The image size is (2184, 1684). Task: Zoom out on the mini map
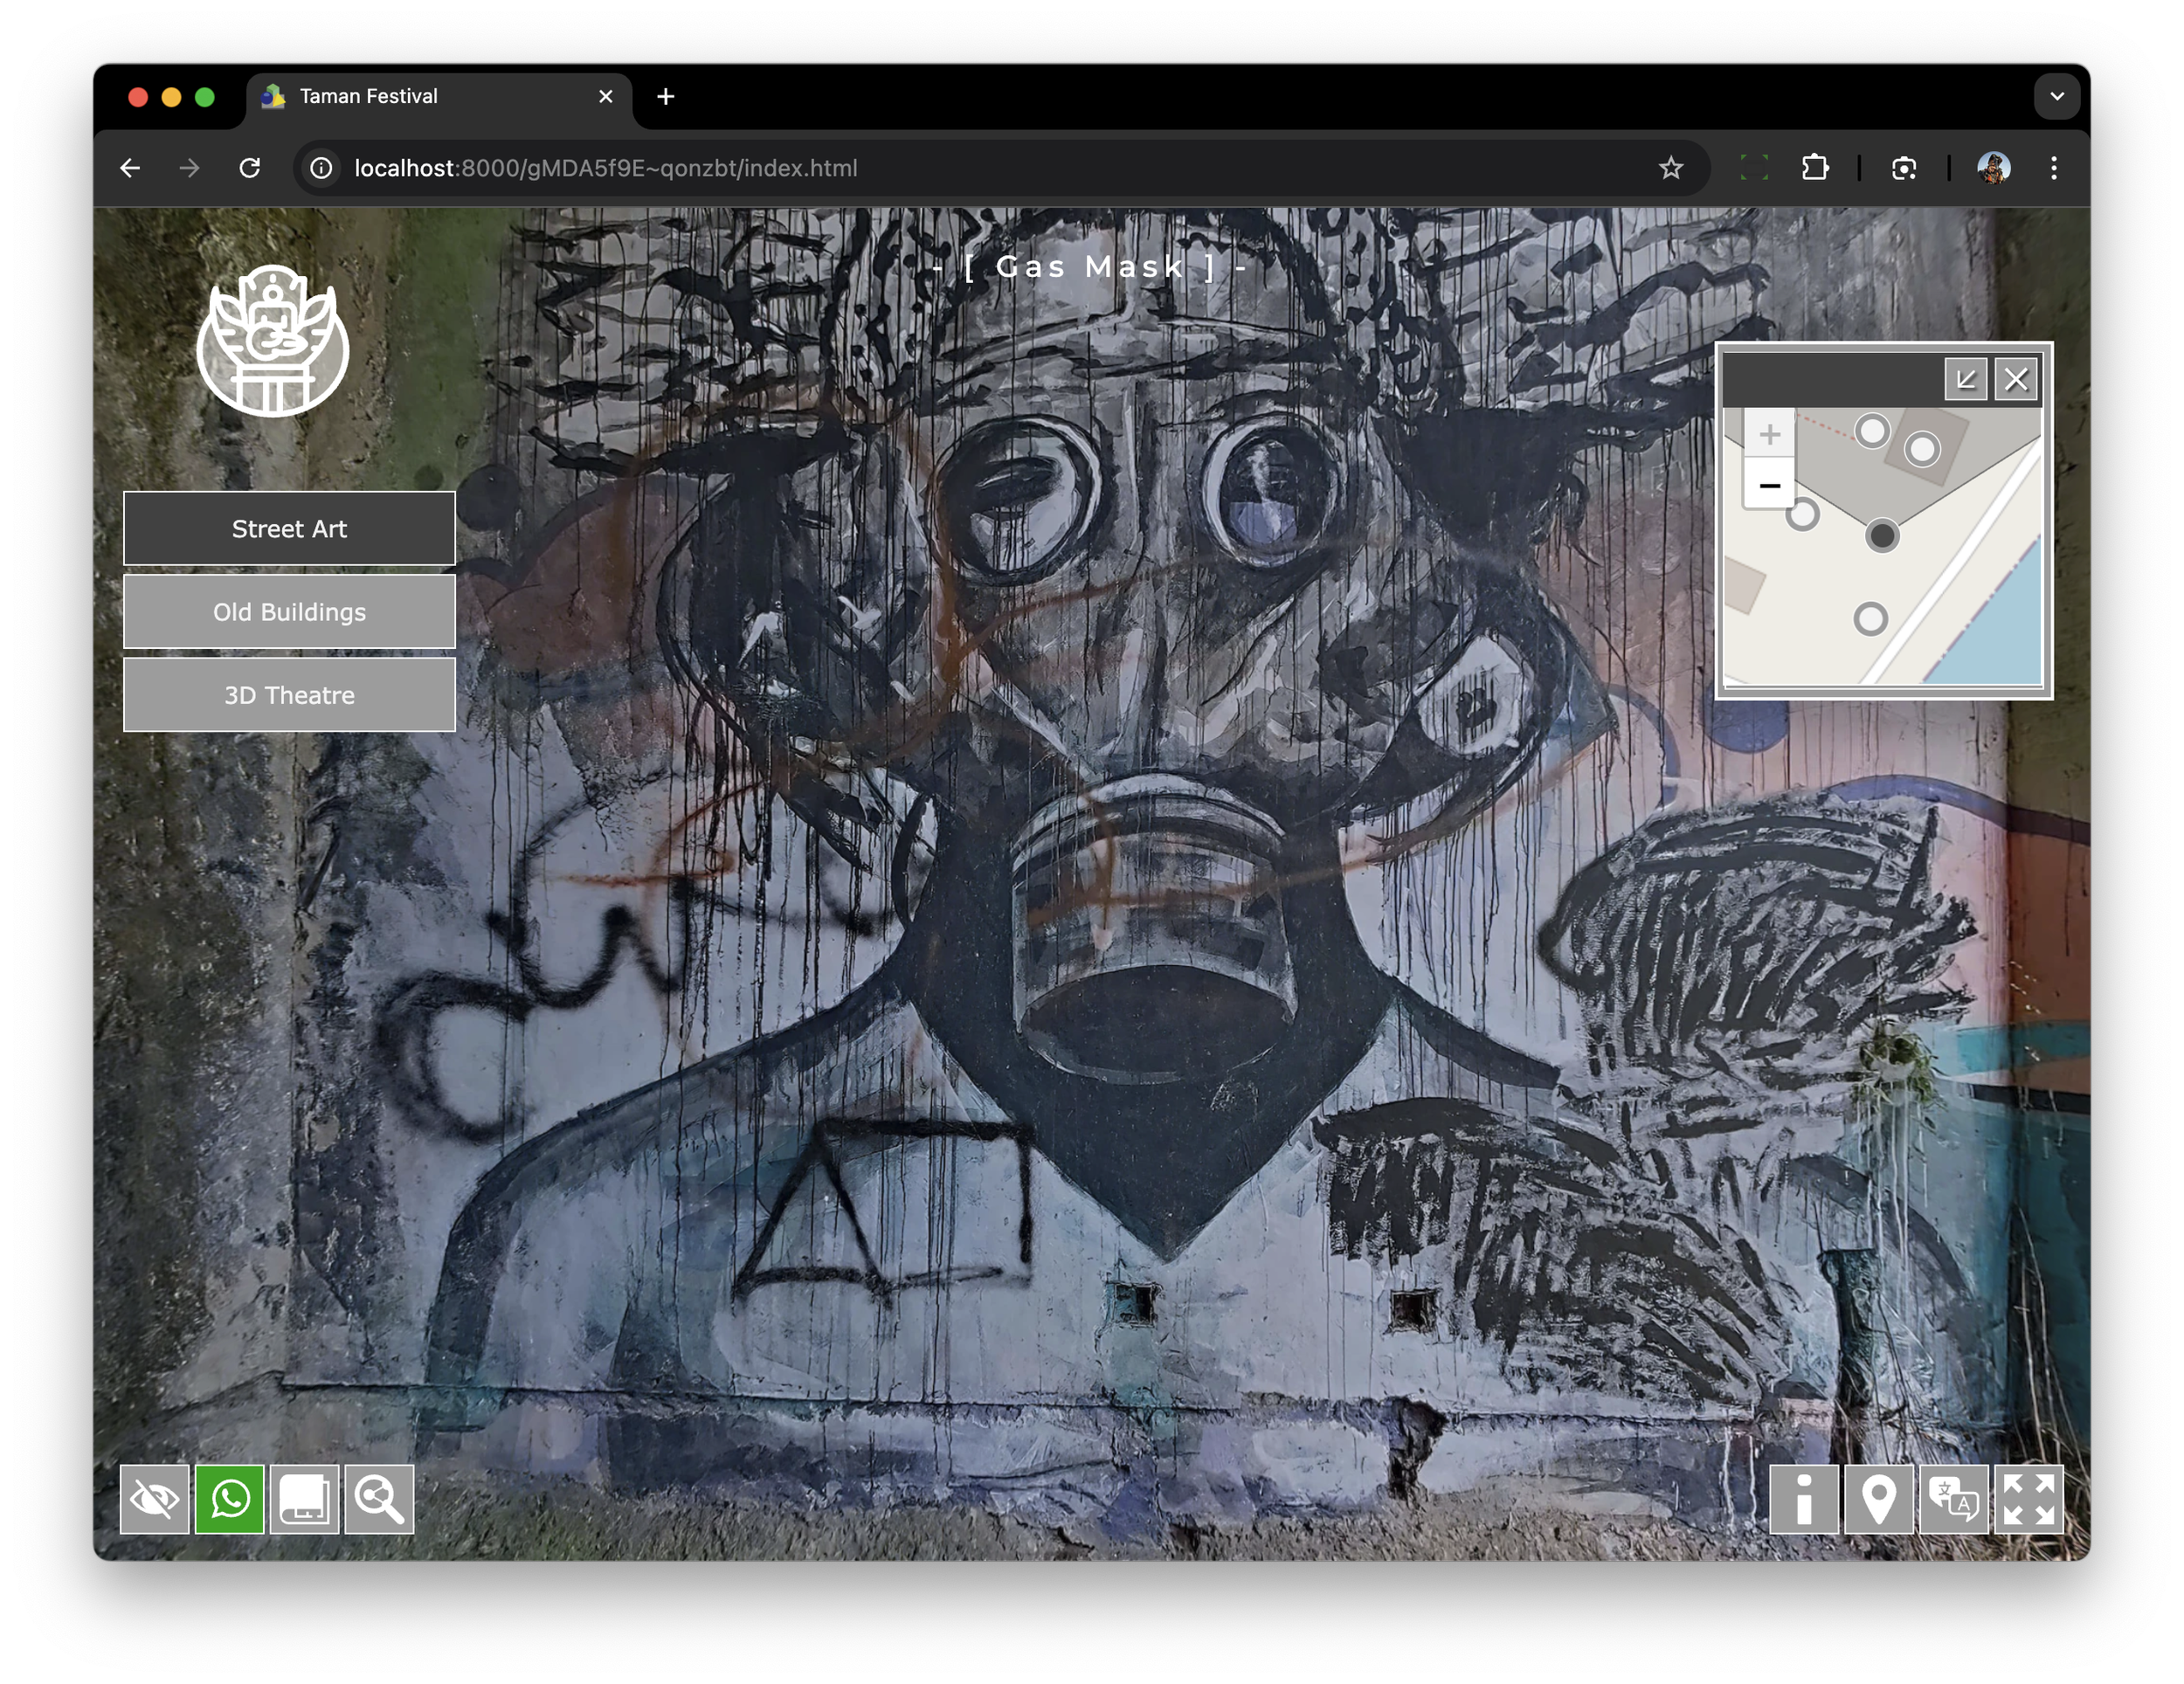click(1769, 485)
